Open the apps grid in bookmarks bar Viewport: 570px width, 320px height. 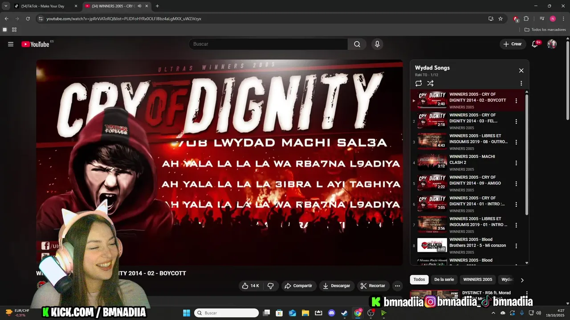coord(14,30)
